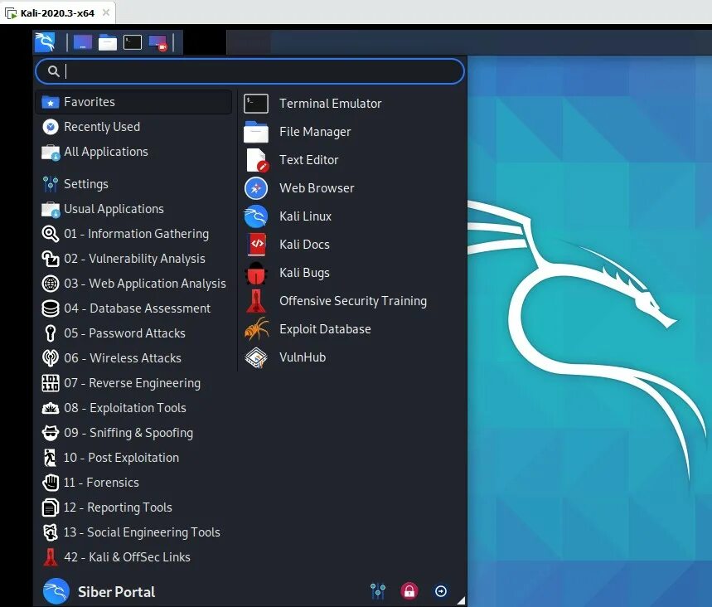Image resolution: width=712 pixels, height=607 pixels.
Task: Click the Terminal Emulator icon in favorites
Action: pos(256,104)
